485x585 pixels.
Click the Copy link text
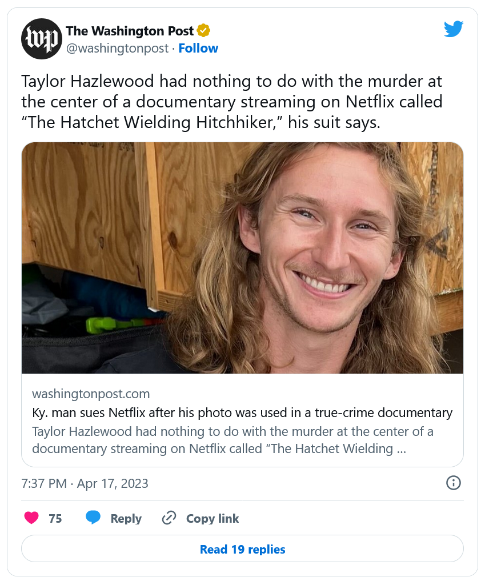coord(213,519)
